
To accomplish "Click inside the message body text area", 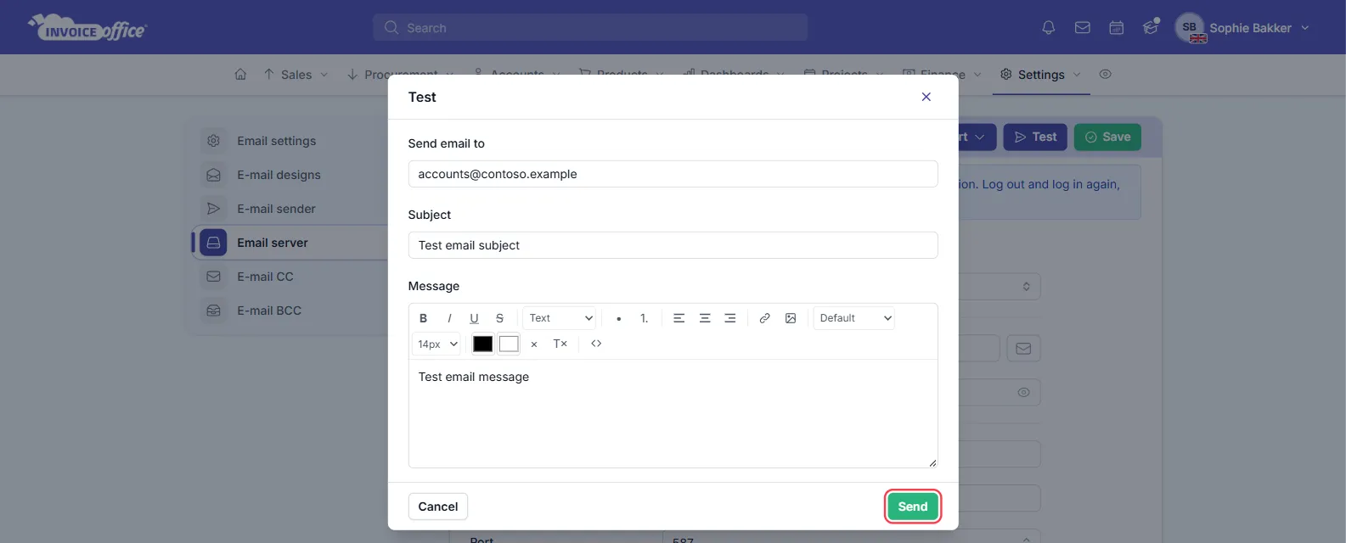I will [x=673, y=413].
